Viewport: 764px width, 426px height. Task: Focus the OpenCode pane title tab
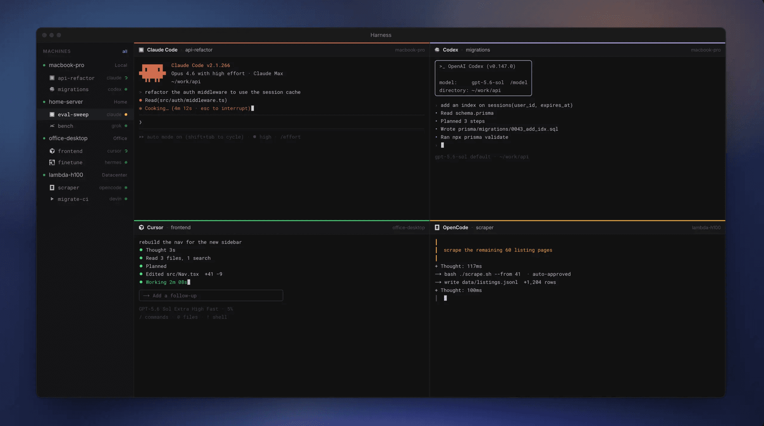464,228
